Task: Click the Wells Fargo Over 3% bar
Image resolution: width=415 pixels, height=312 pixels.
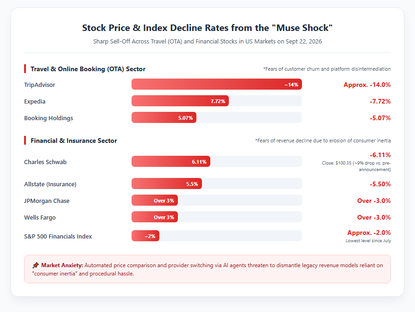Action: click(155, 217)
